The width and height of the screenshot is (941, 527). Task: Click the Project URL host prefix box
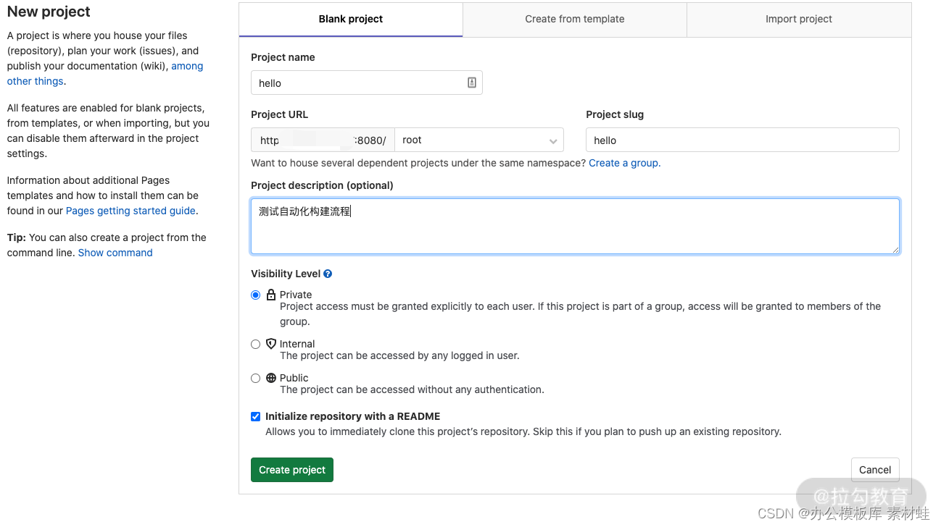point(323,140)
